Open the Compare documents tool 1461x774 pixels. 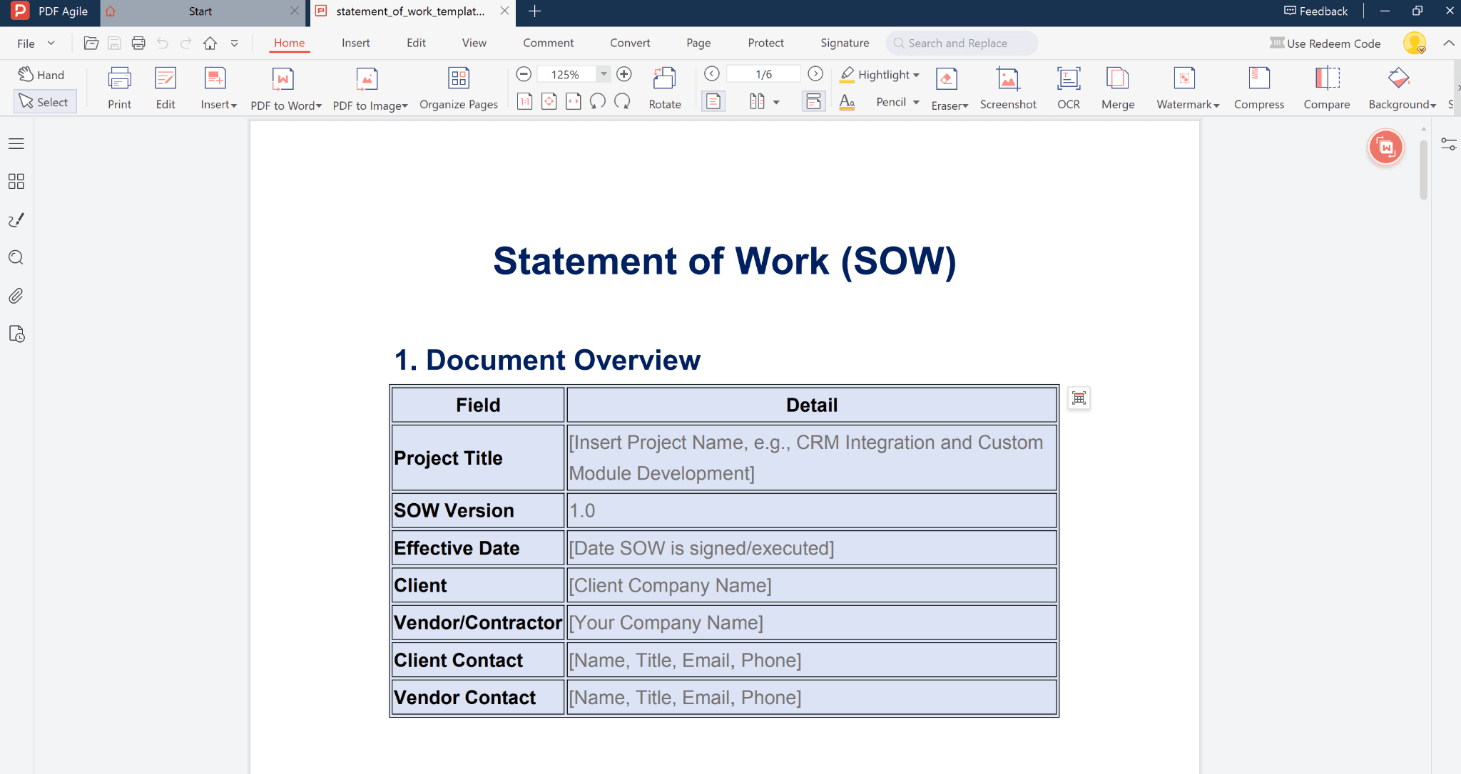1326,79
